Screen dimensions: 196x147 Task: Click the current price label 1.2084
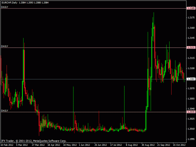coord(191,79)
